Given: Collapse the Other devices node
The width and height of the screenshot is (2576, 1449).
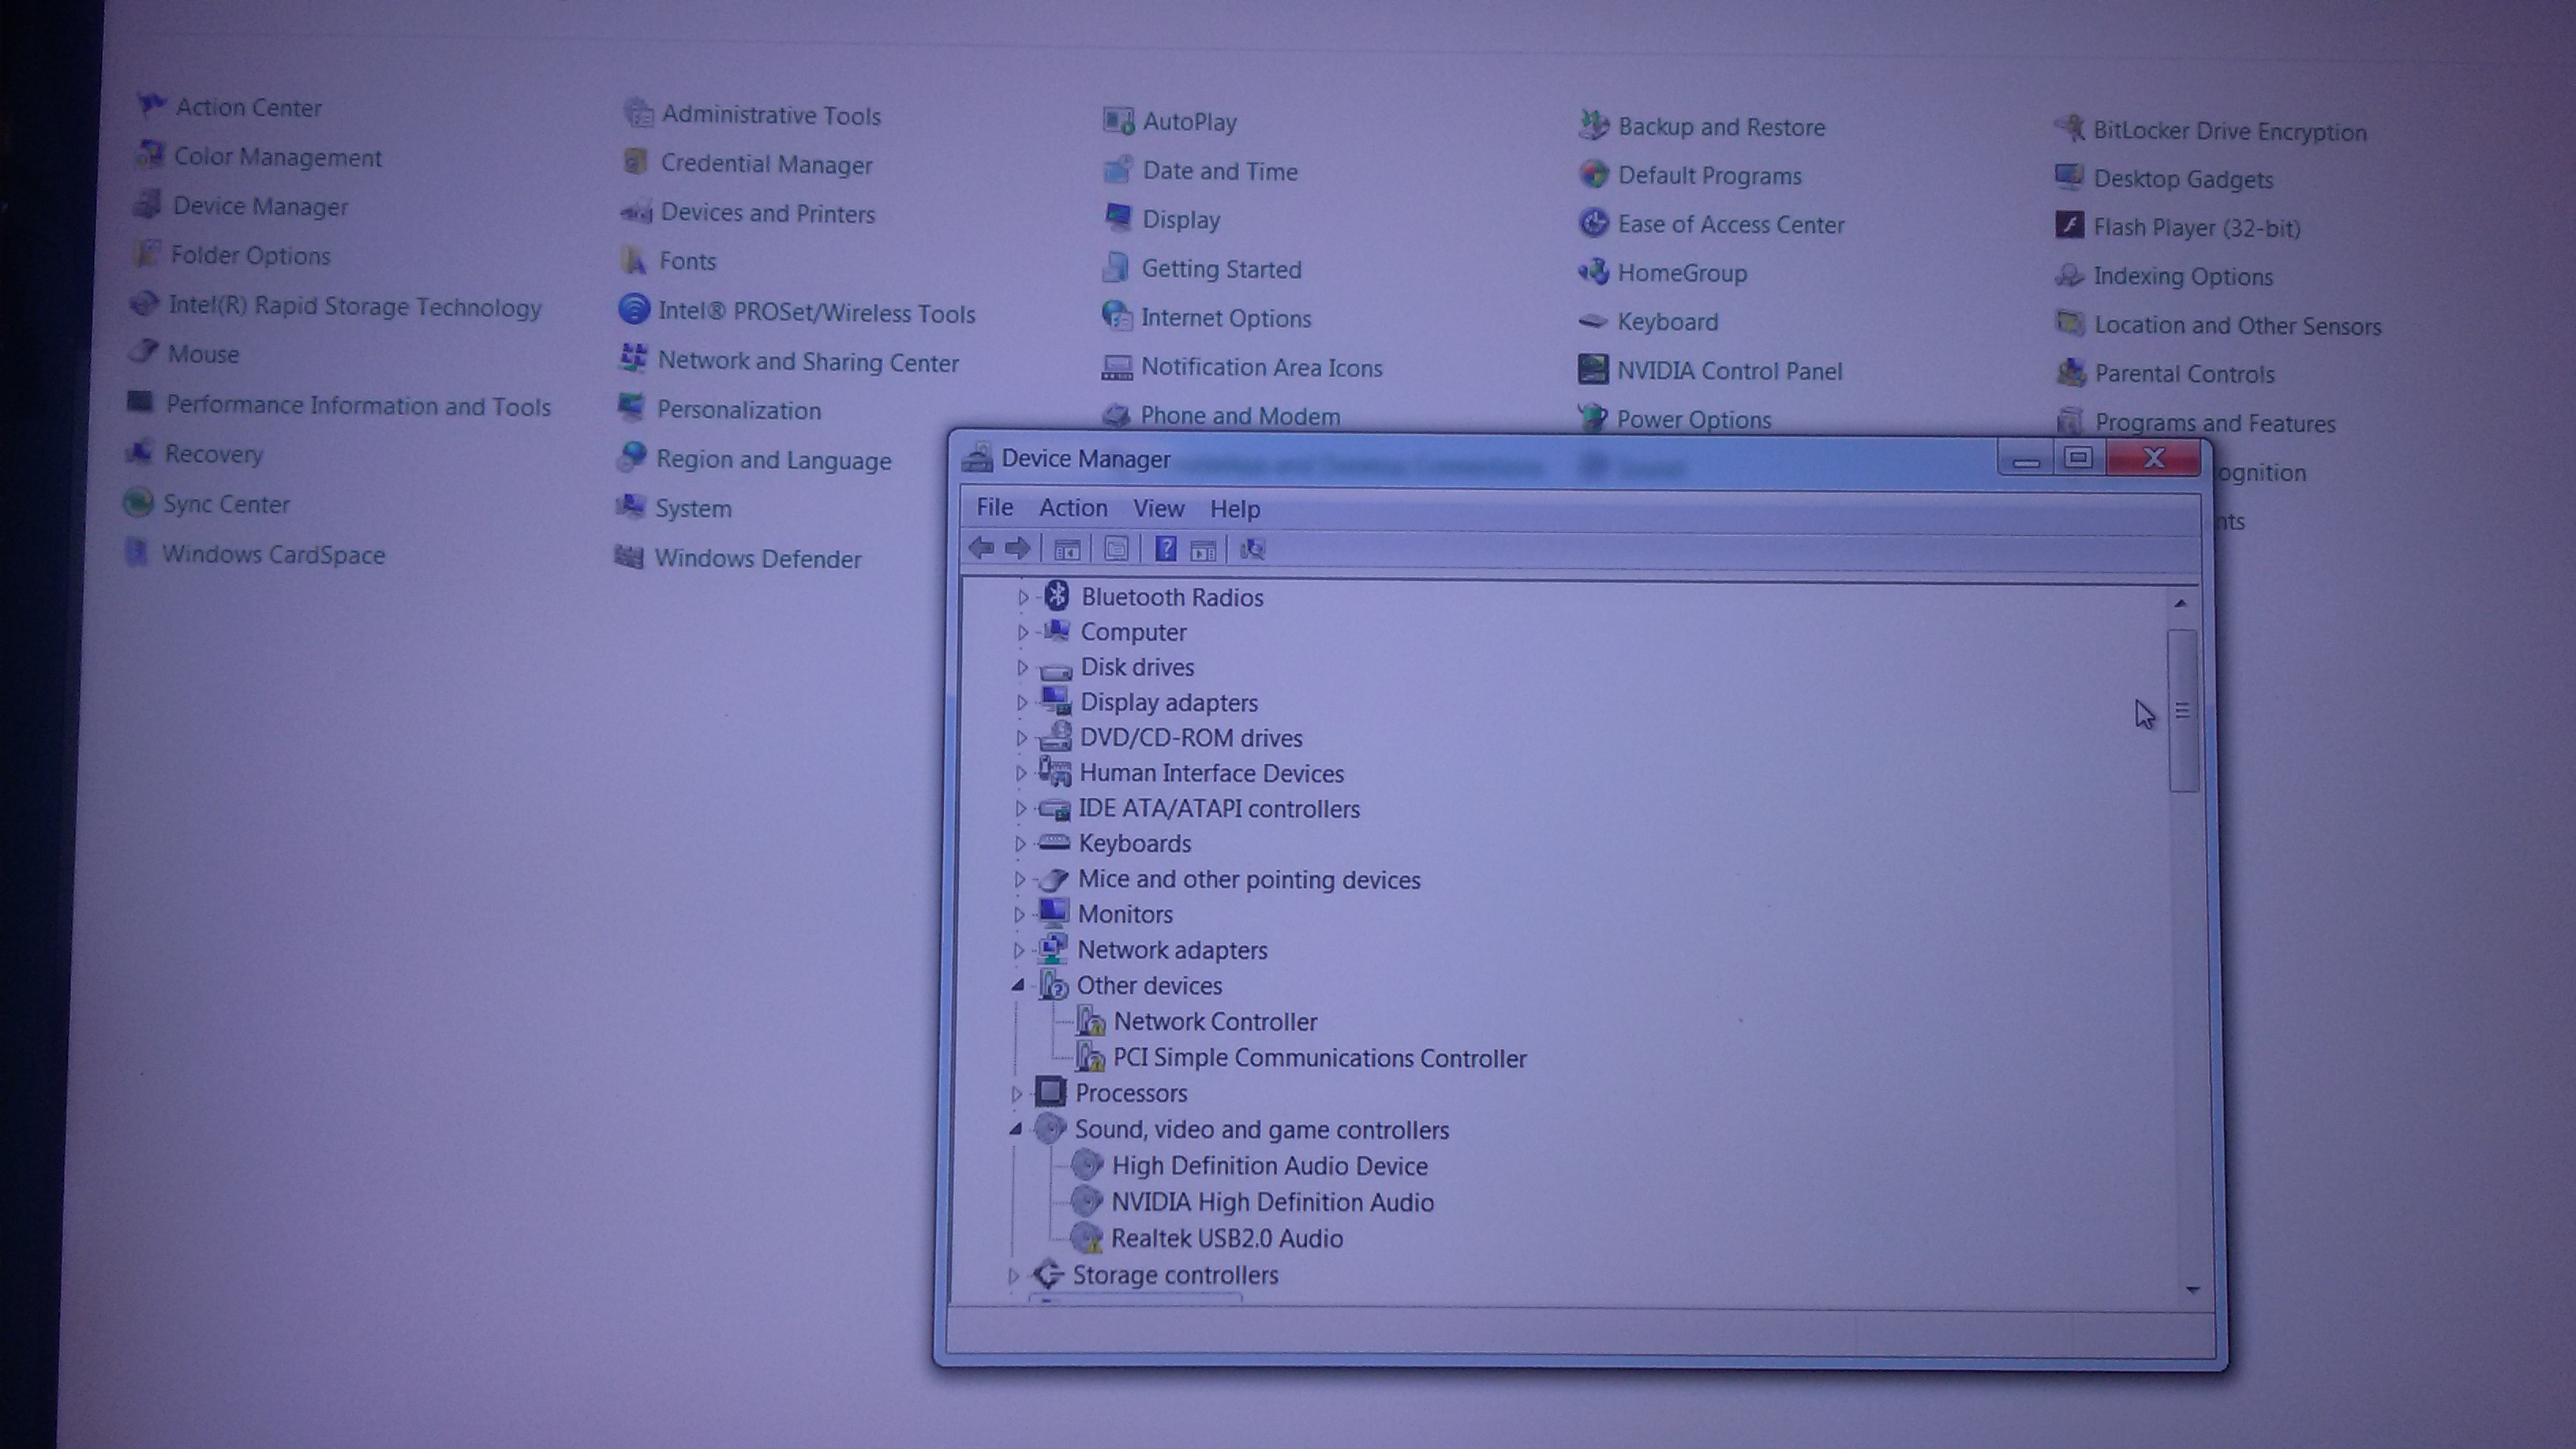Looking at the screenshot, I should click(1018, 985).
